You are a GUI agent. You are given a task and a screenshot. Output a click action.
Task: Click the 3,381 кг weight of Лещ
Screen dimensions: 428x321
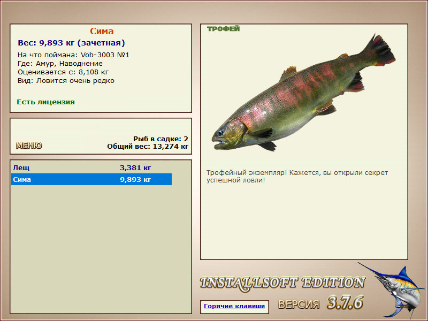[135, 167]
